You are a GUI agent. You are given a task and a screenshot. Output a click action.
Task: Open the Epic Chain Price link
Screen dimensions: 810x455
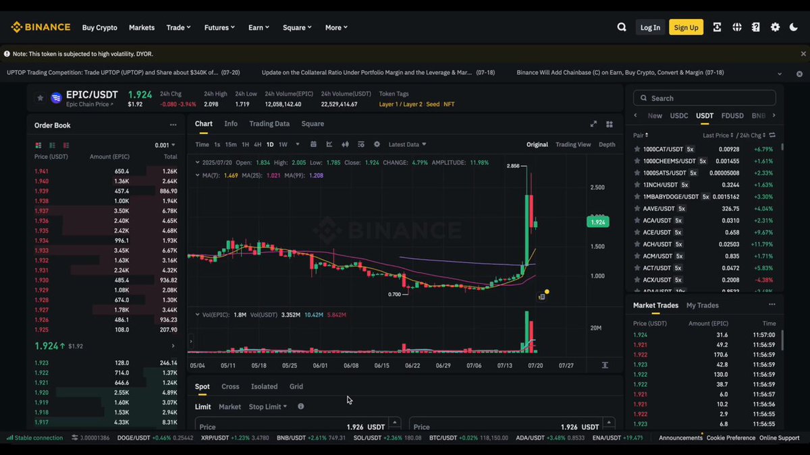90,104
